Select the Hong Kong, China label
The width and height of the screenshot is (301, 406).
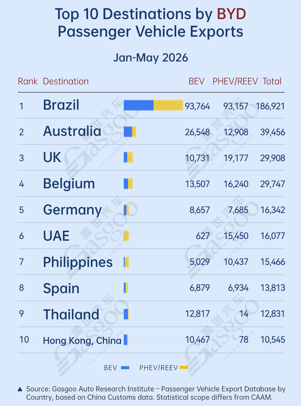point(82,341)
